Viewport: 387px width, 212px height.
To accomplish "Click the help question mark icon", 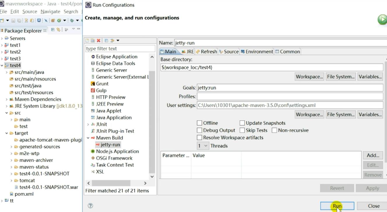I will click(x=90, y=206).
